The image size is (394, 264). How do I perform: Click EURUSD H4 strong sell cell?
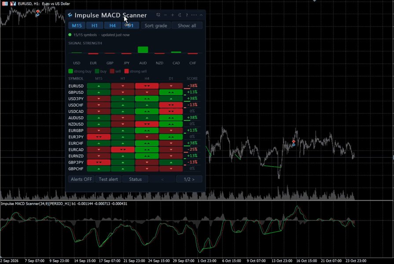[x=147, y=86]
